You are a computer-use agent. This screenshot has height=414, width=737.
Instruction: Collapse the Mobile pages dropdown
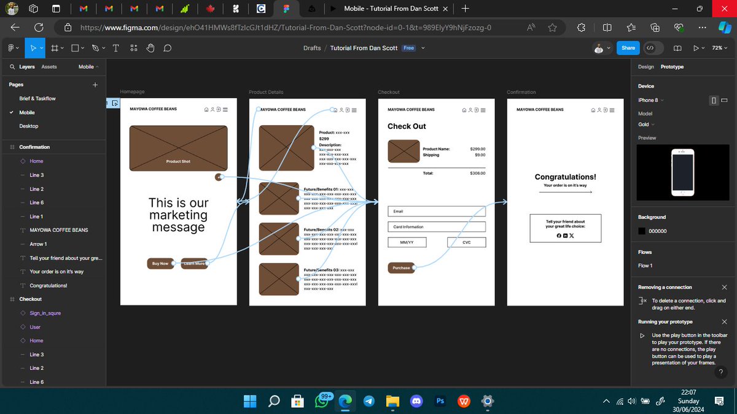[88, 67]
